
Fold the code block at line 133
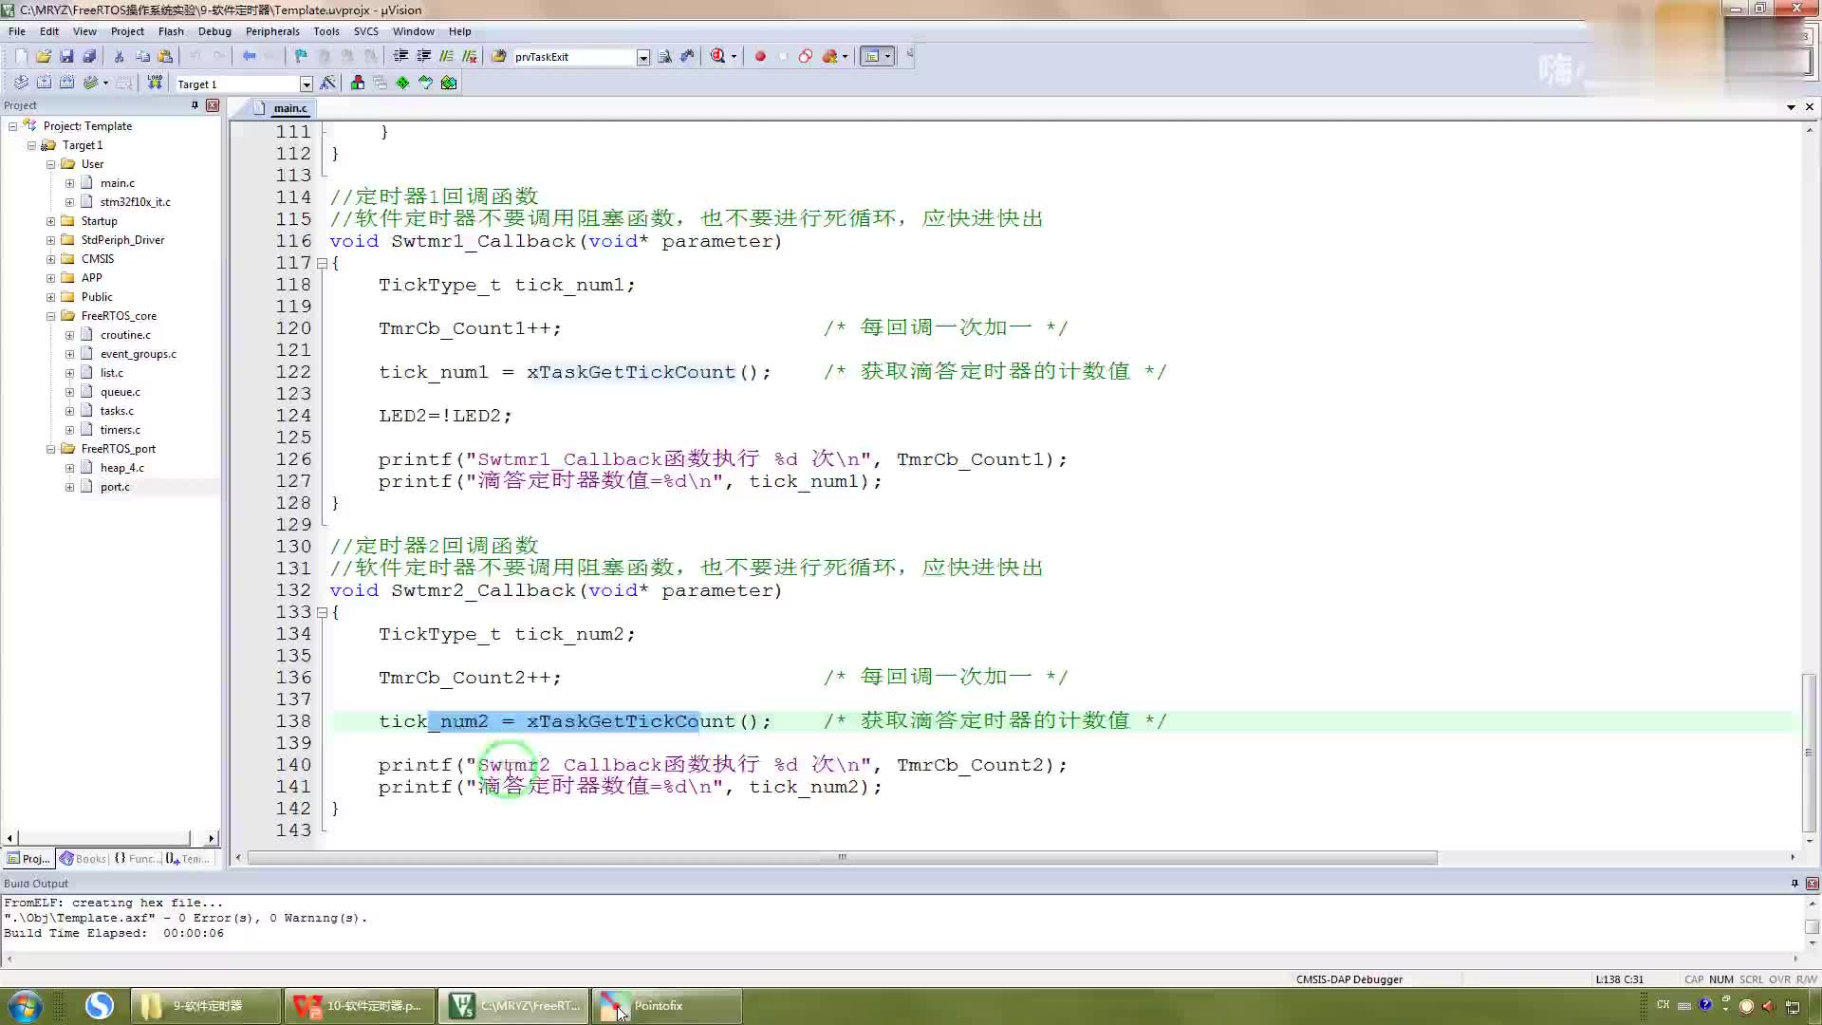[322, 612]
